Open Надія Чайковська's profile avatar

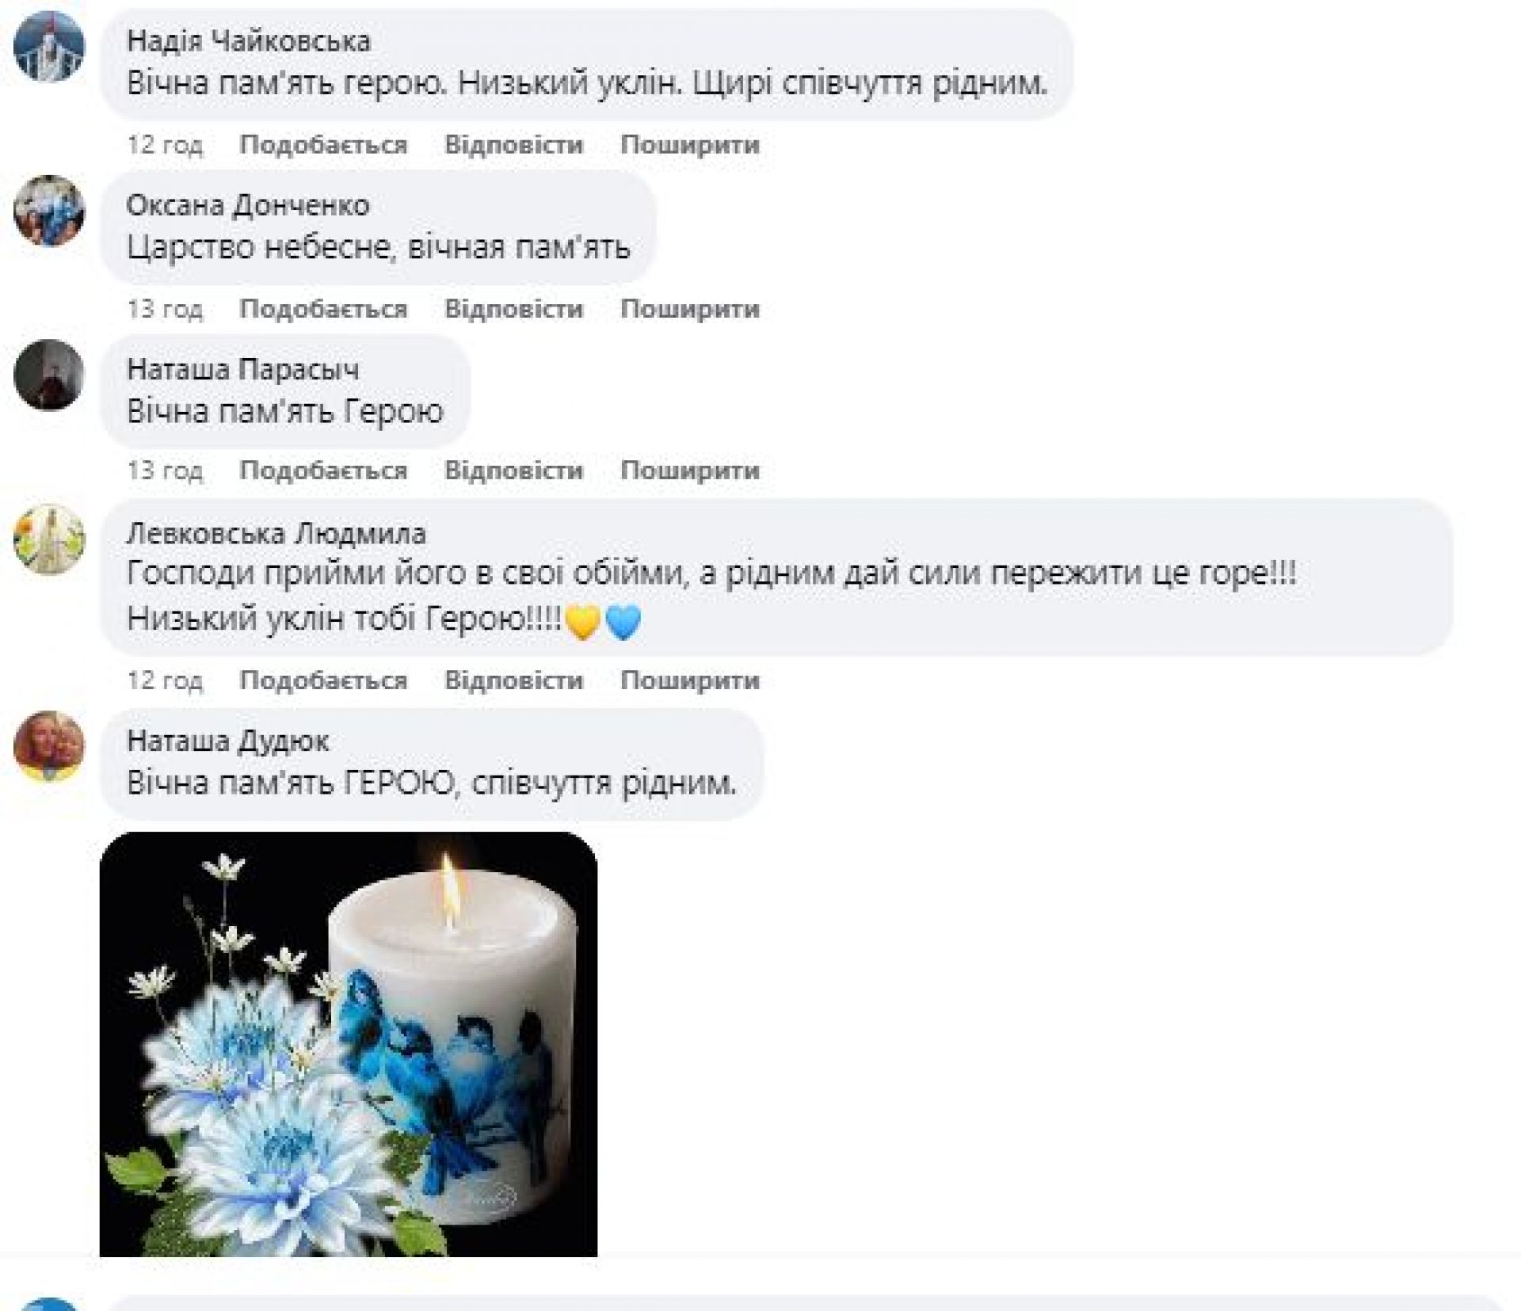click(49, 46)
